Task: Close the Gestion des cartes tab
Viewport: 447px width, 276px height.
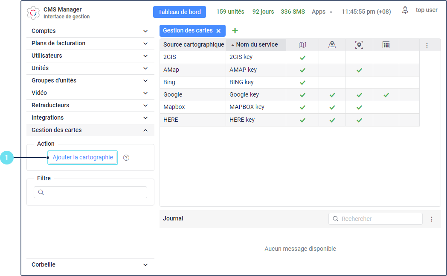Action: 218,31
